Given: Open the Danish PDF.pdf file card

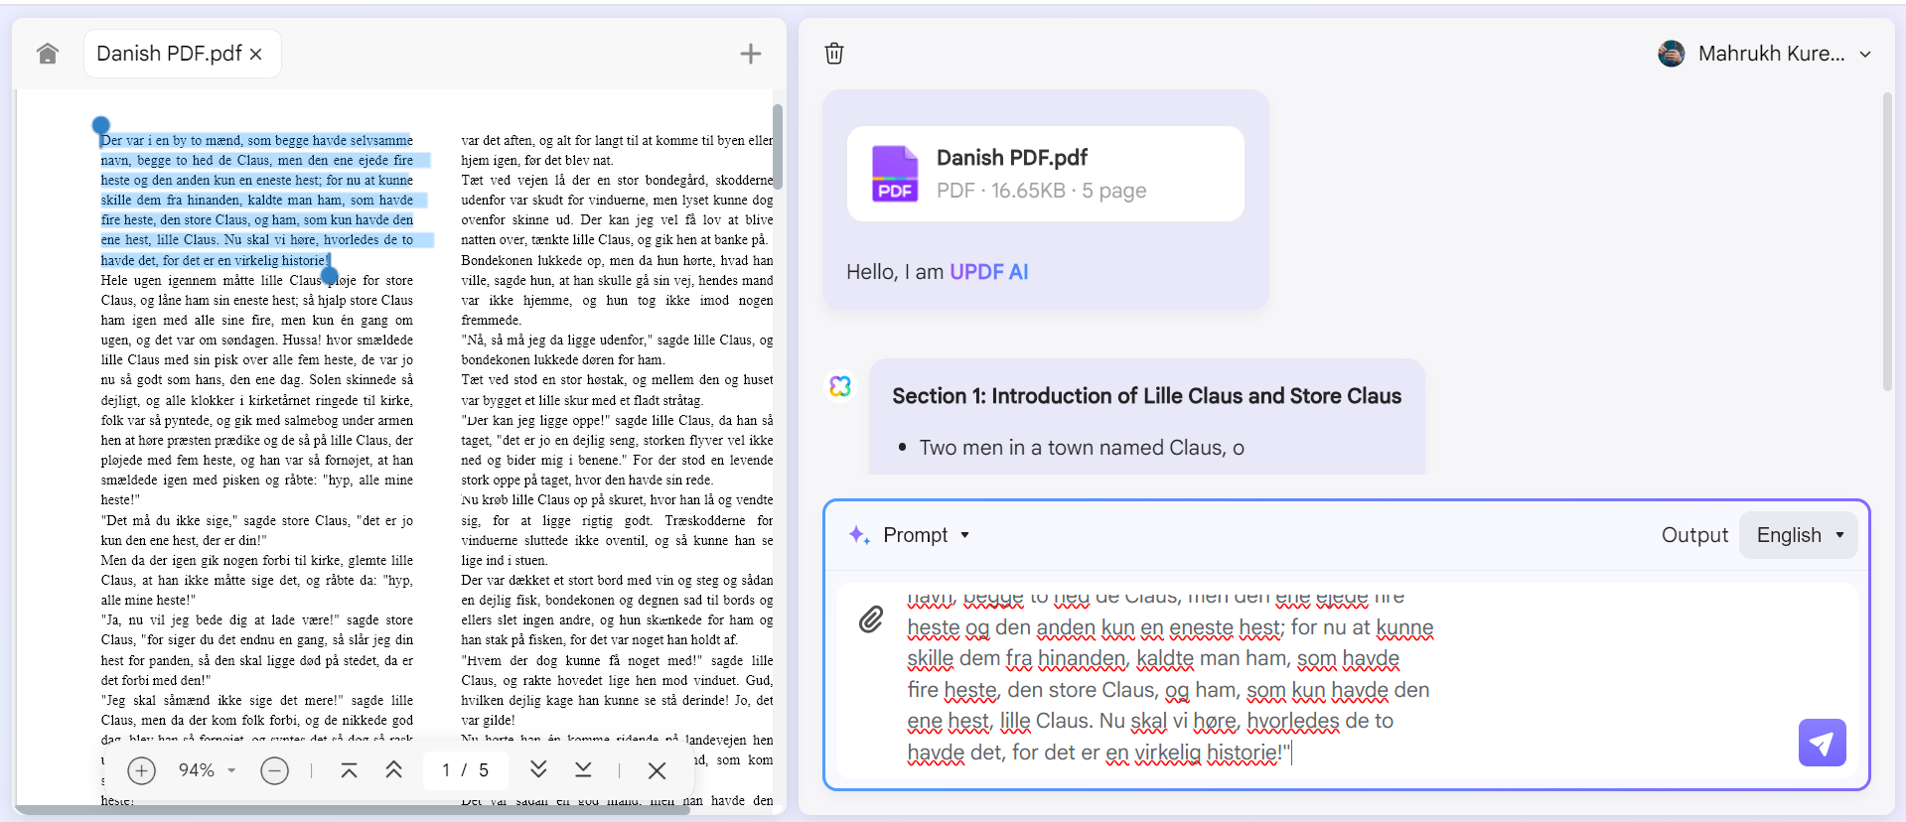Looking at the screenshot, I should [x=1045, y=174].
